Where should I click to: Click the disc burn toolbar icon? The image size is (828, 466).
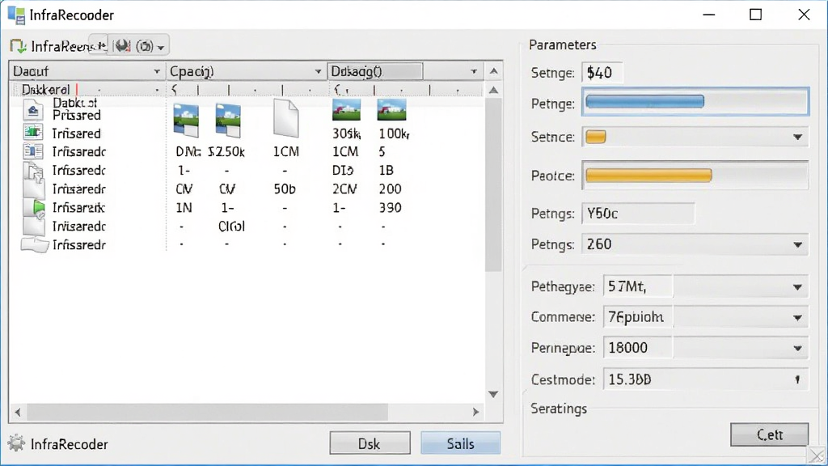pos(122,46)
